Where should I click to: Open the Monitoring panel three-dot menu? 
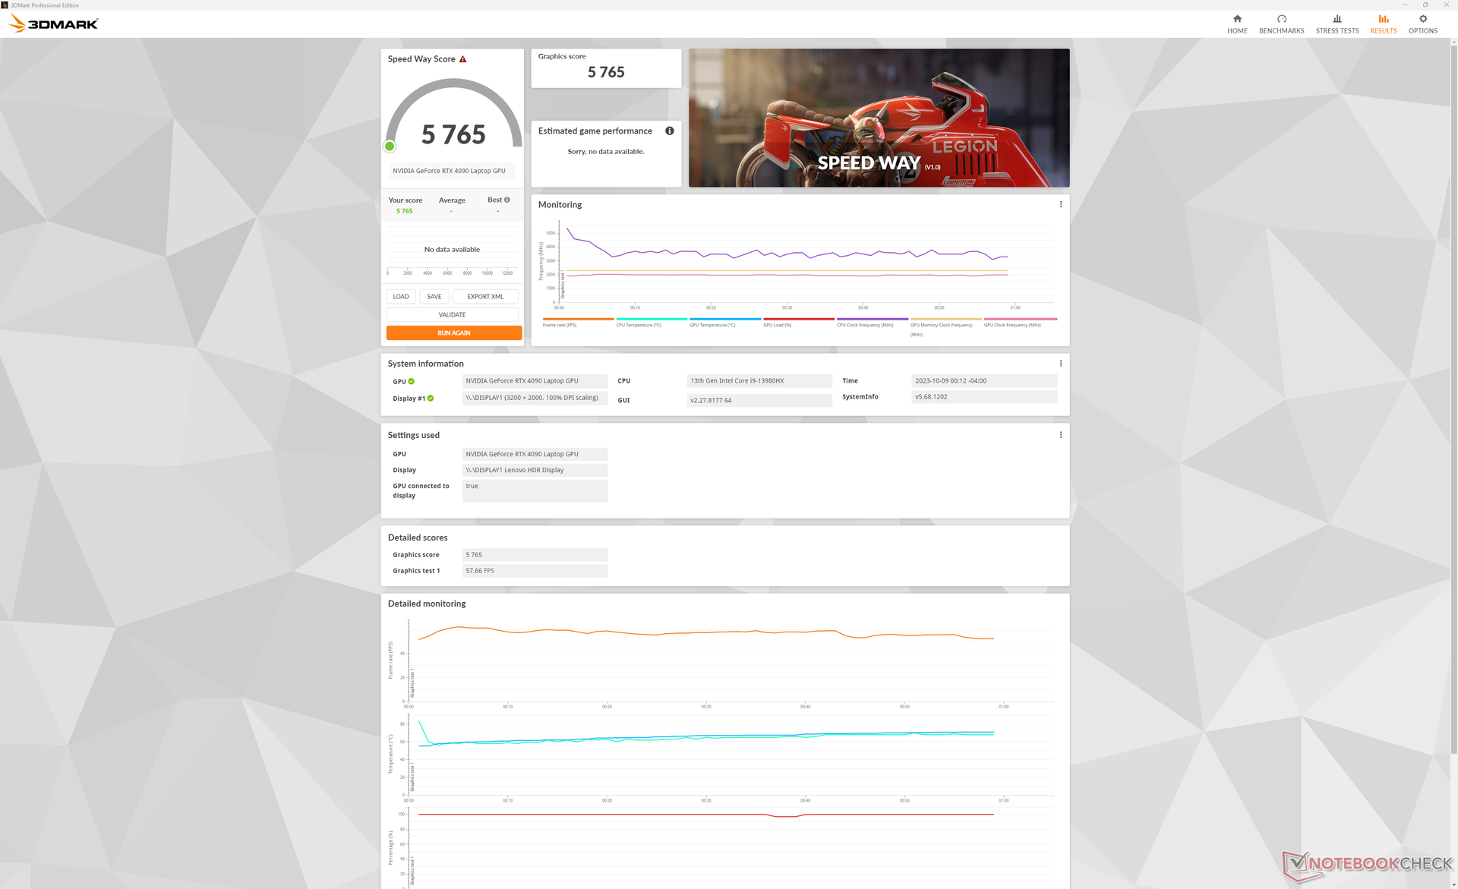click(x=1060, y=204)
